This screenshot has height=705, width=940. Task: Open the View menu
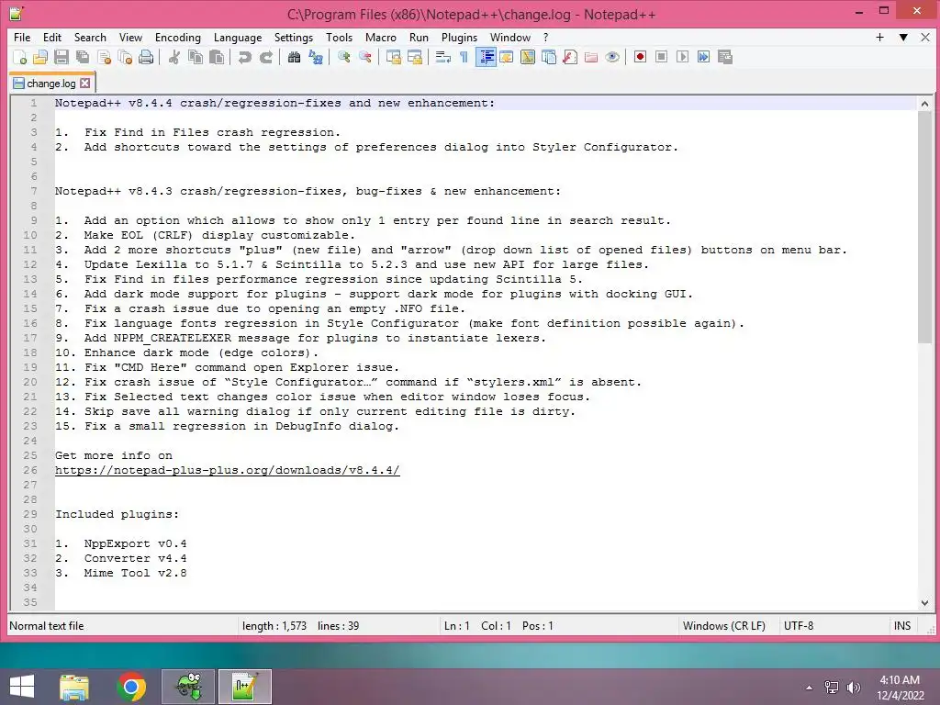coord(130,37)
